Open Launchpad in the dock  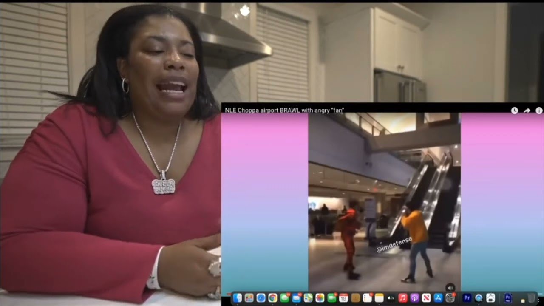tap(249, 298)
